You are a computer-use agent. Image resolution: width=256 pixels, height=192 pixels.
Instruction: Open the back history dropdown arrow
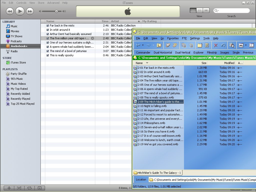(x=143, y=45)
